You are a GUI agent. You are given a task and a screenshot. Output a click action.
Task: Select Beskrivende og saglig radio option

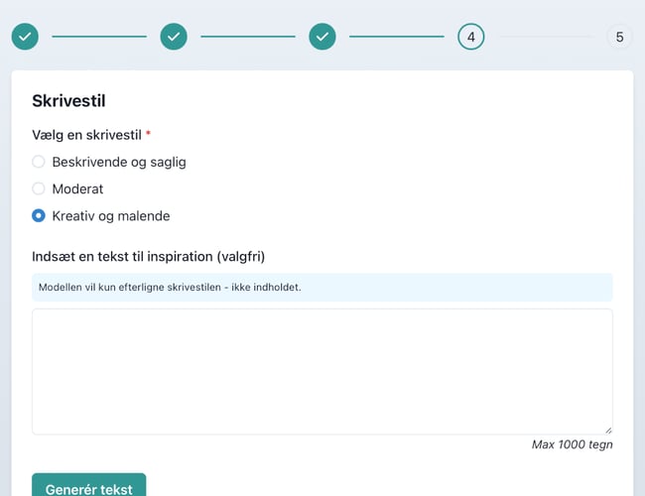(x=39, y=162)
